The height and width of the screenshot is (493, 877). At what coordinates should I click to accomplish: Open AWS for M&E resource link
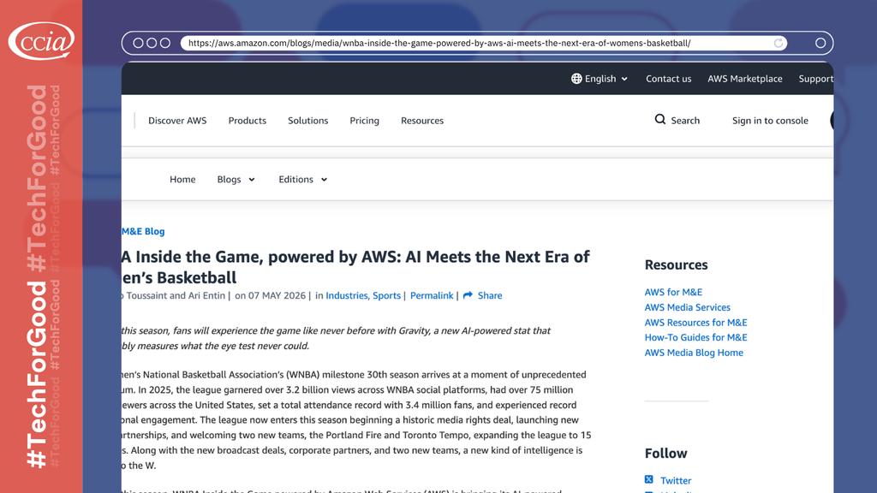pyautogui.click(x=673, y=293)
